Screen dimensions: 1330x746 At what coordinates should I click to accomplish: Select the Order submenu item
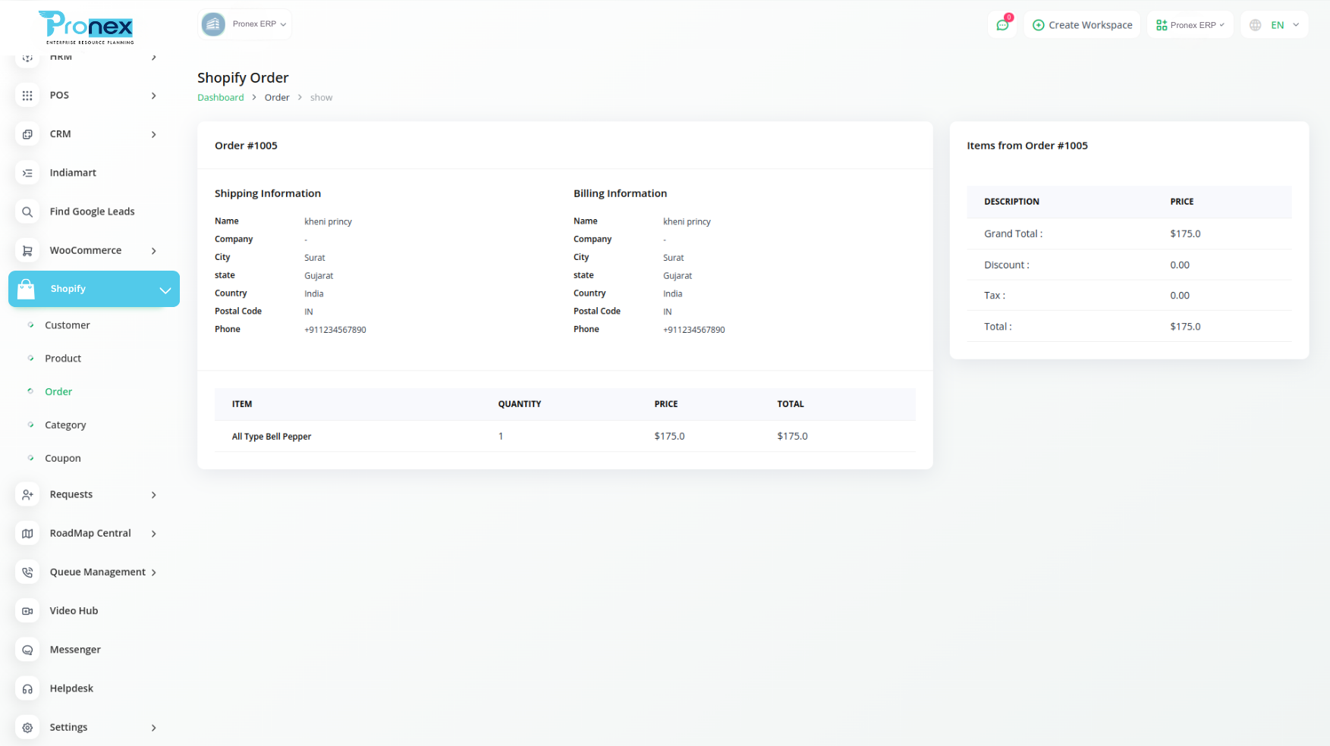pos(58,392)
